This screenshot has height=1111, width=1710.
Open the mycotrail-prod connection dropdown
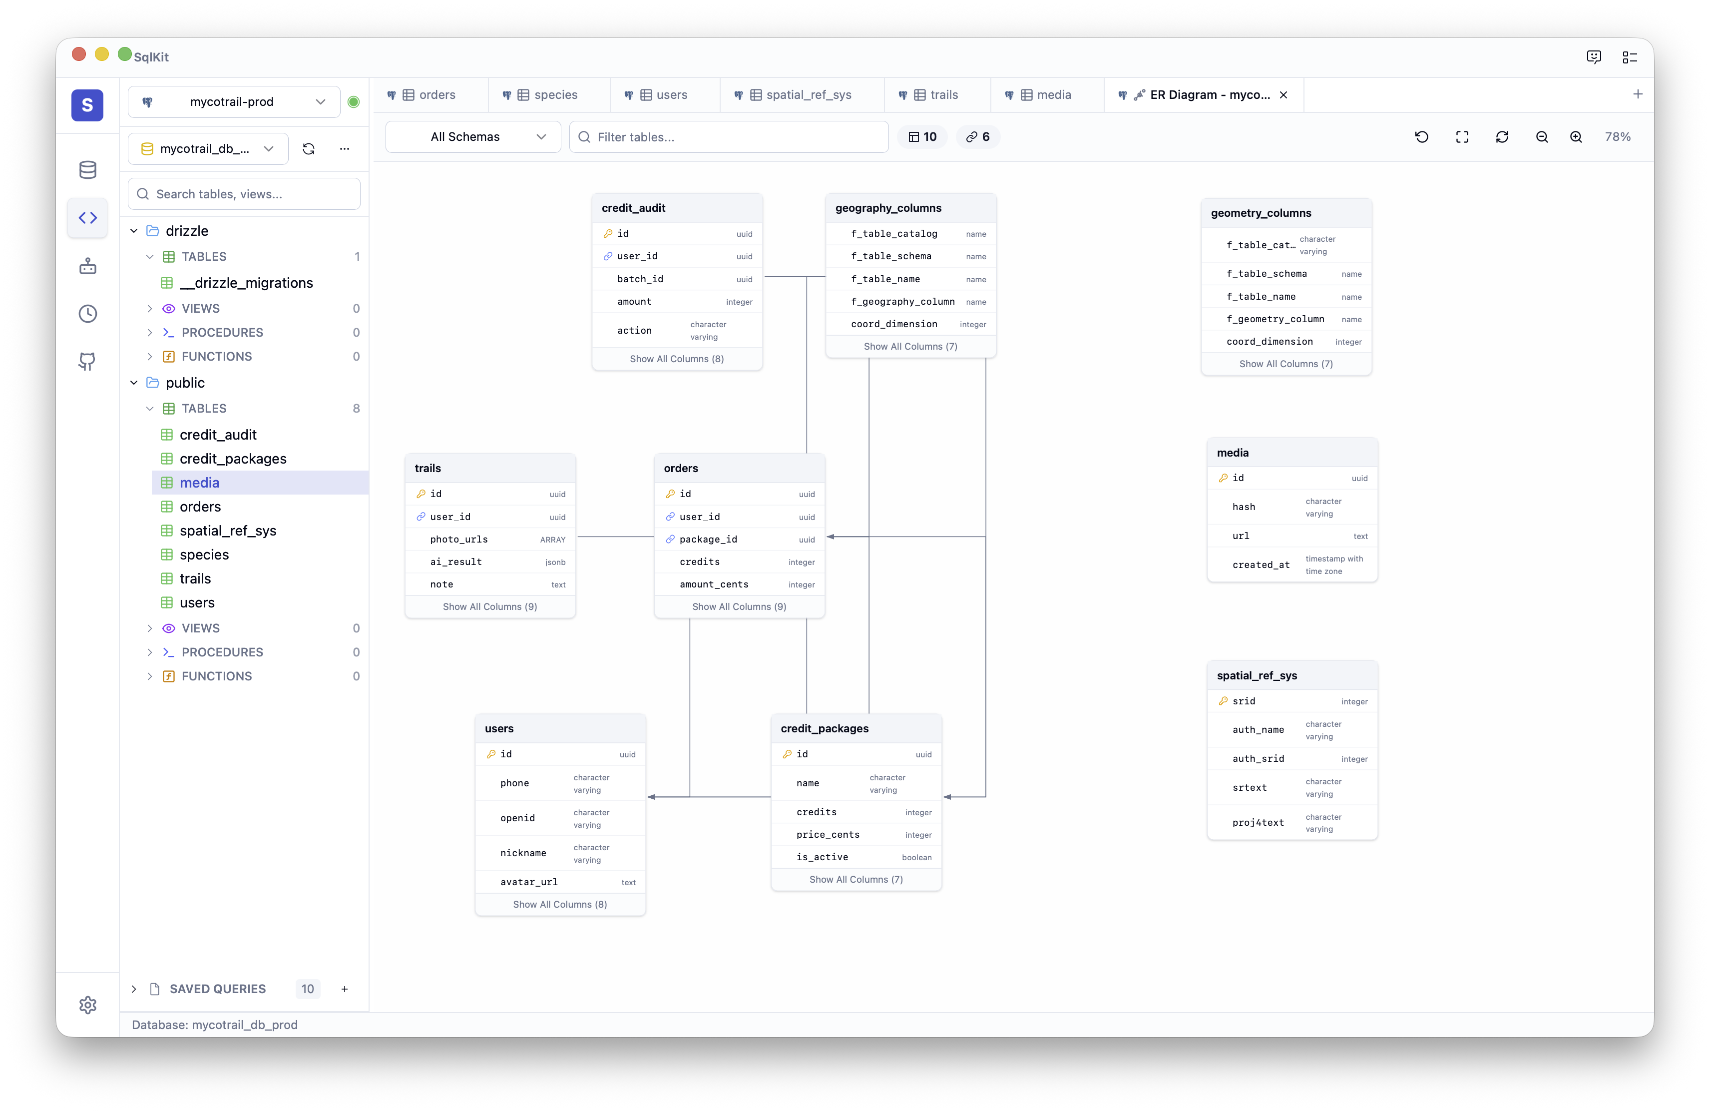pos(234,102)
